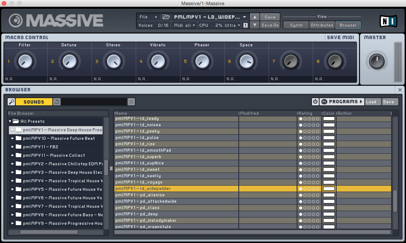Toggle the Sounds filter button

tap(34, 102)
